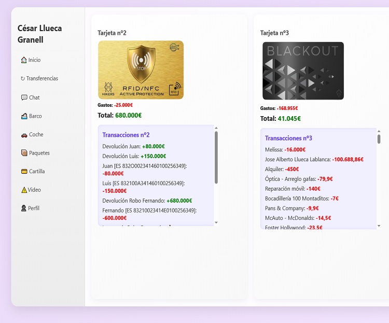Click the person icon beside Perfil
The width and height of the screenshot is (389, 323).
pyautogui.click(x=23, y=208)
